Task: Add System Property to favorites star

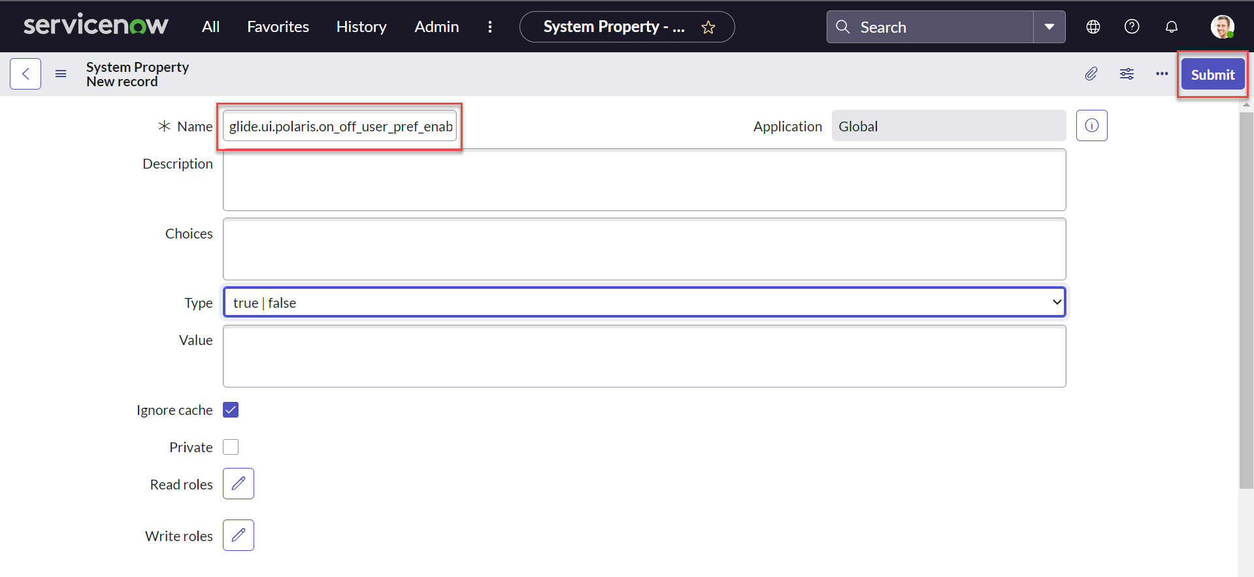Action: pos(708,27)
